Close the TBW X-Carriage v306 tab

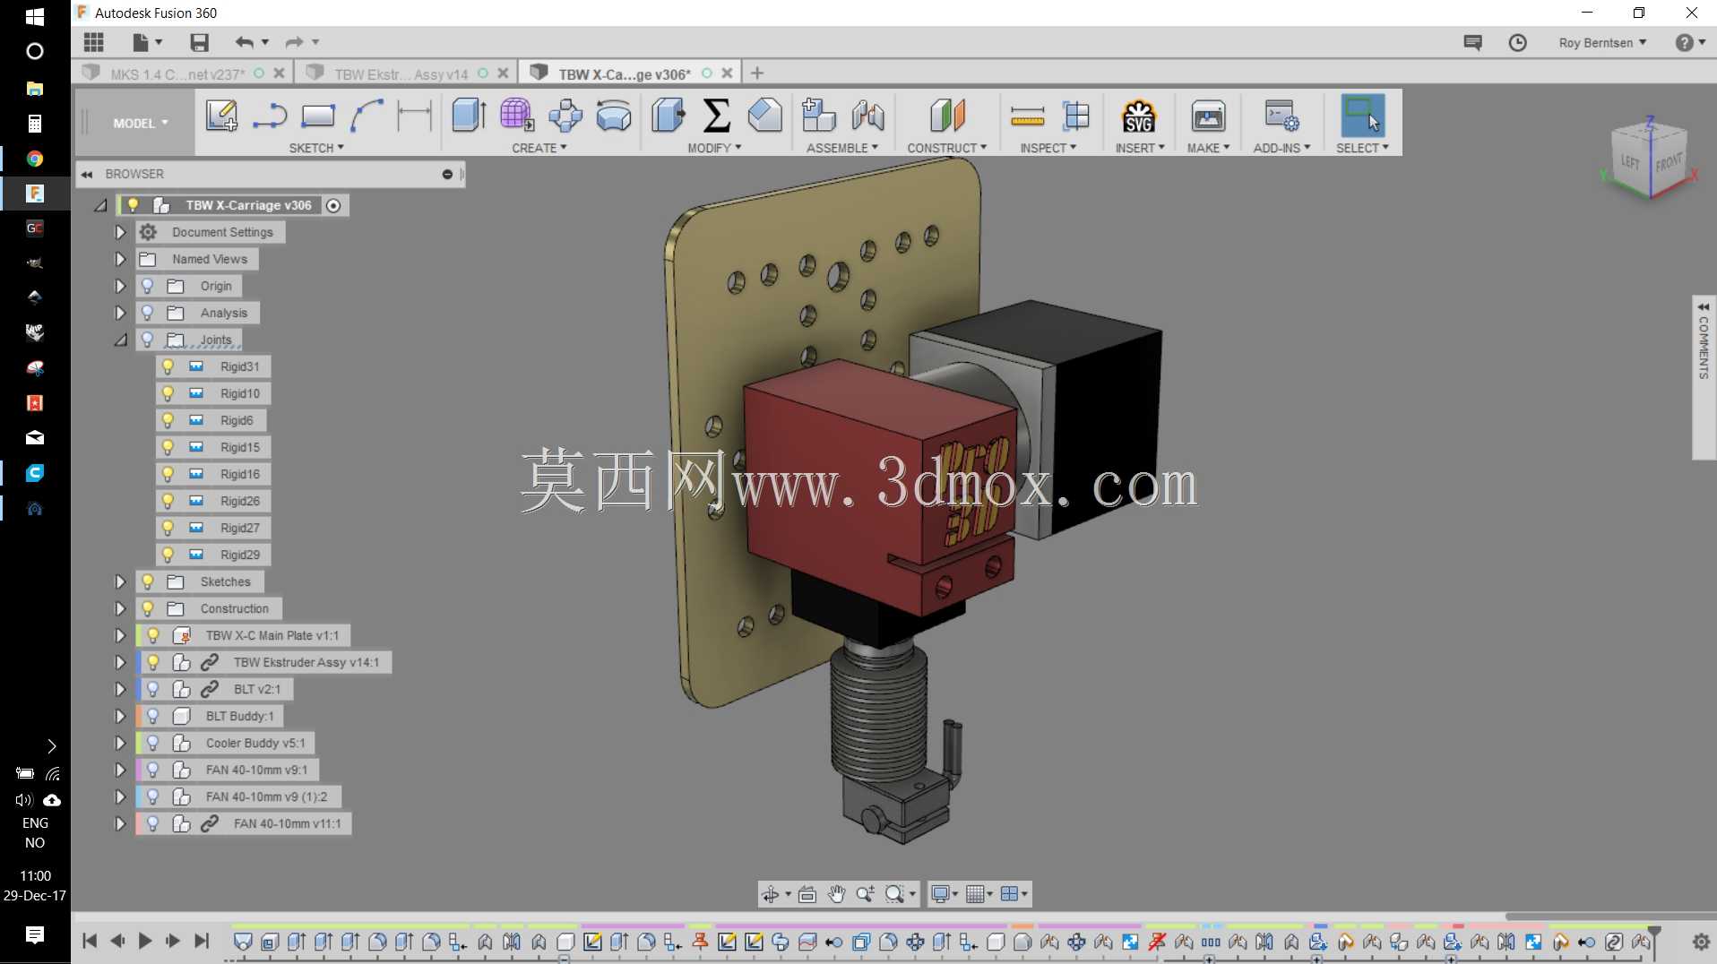click(x=727, y=73)
